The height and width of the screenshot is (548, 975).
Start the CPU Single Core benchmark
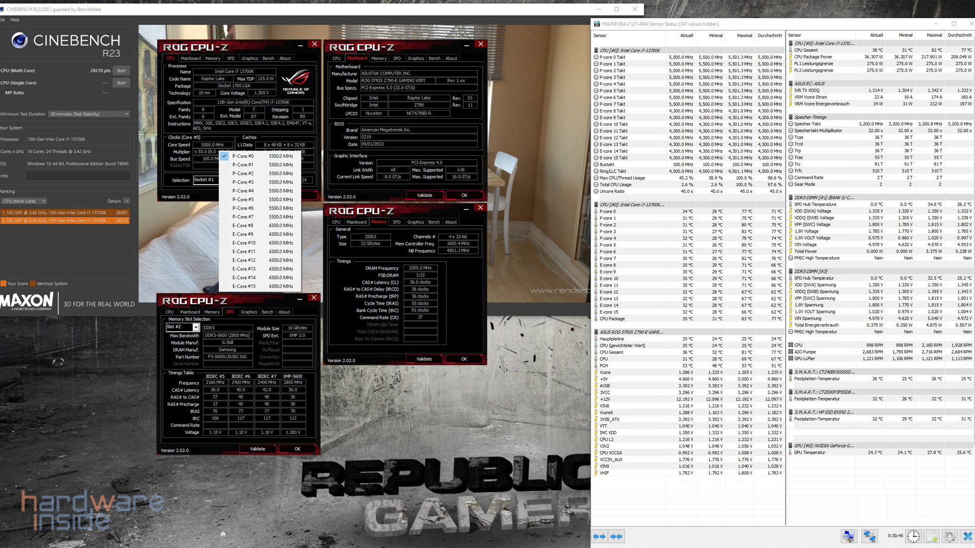pyautogui.click(x=121, y=83)
